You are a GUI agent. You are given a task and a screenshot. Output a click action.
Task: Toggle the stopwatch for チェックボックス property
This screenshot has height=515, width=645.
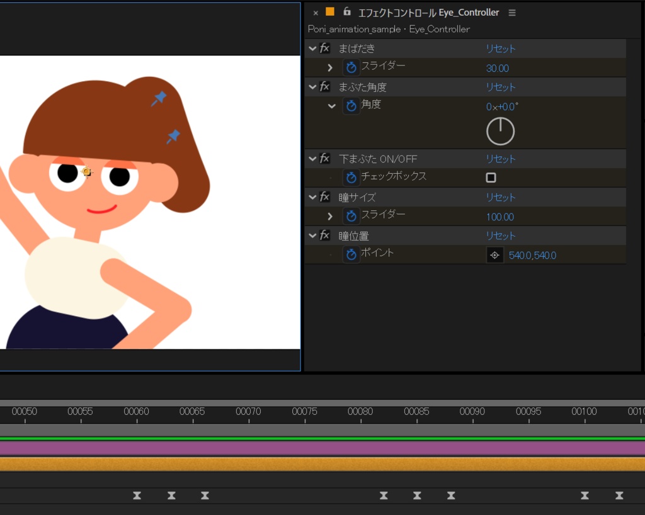click(x=351, y=178)
